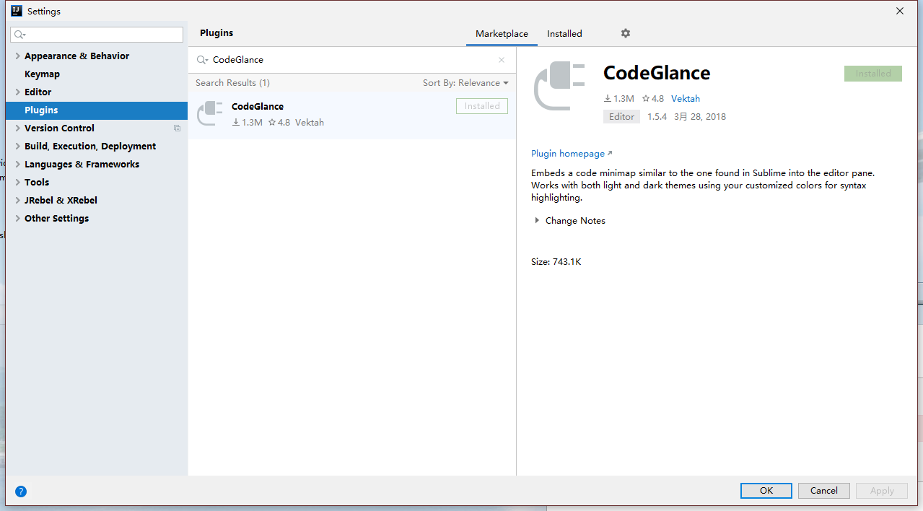Expand the Build, Execution, Deployment node
Image resolution: width=923 pixels, height=511 pixels.
pos(18,147)
